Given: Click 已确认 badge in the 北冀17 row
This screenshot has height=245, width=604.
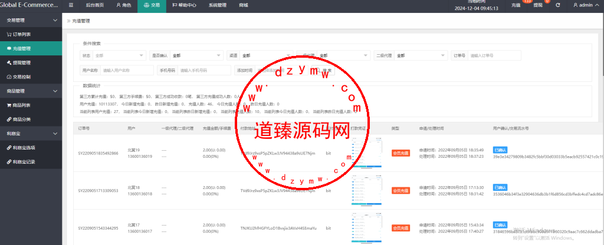Looking at the screenshot, I should click(500, 224).
